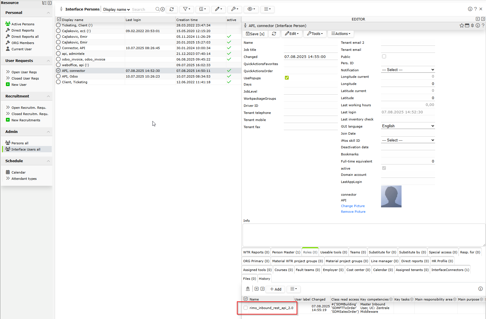Viewport: 486px width, 319px height.
Task: Click the Search input field
Action: [x=143, y=9]
